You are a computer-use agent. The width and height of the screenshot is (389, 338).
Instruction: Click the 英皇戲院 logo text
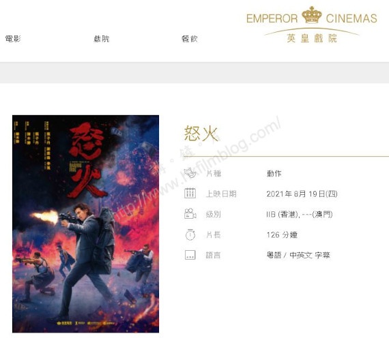pos(312,38)
